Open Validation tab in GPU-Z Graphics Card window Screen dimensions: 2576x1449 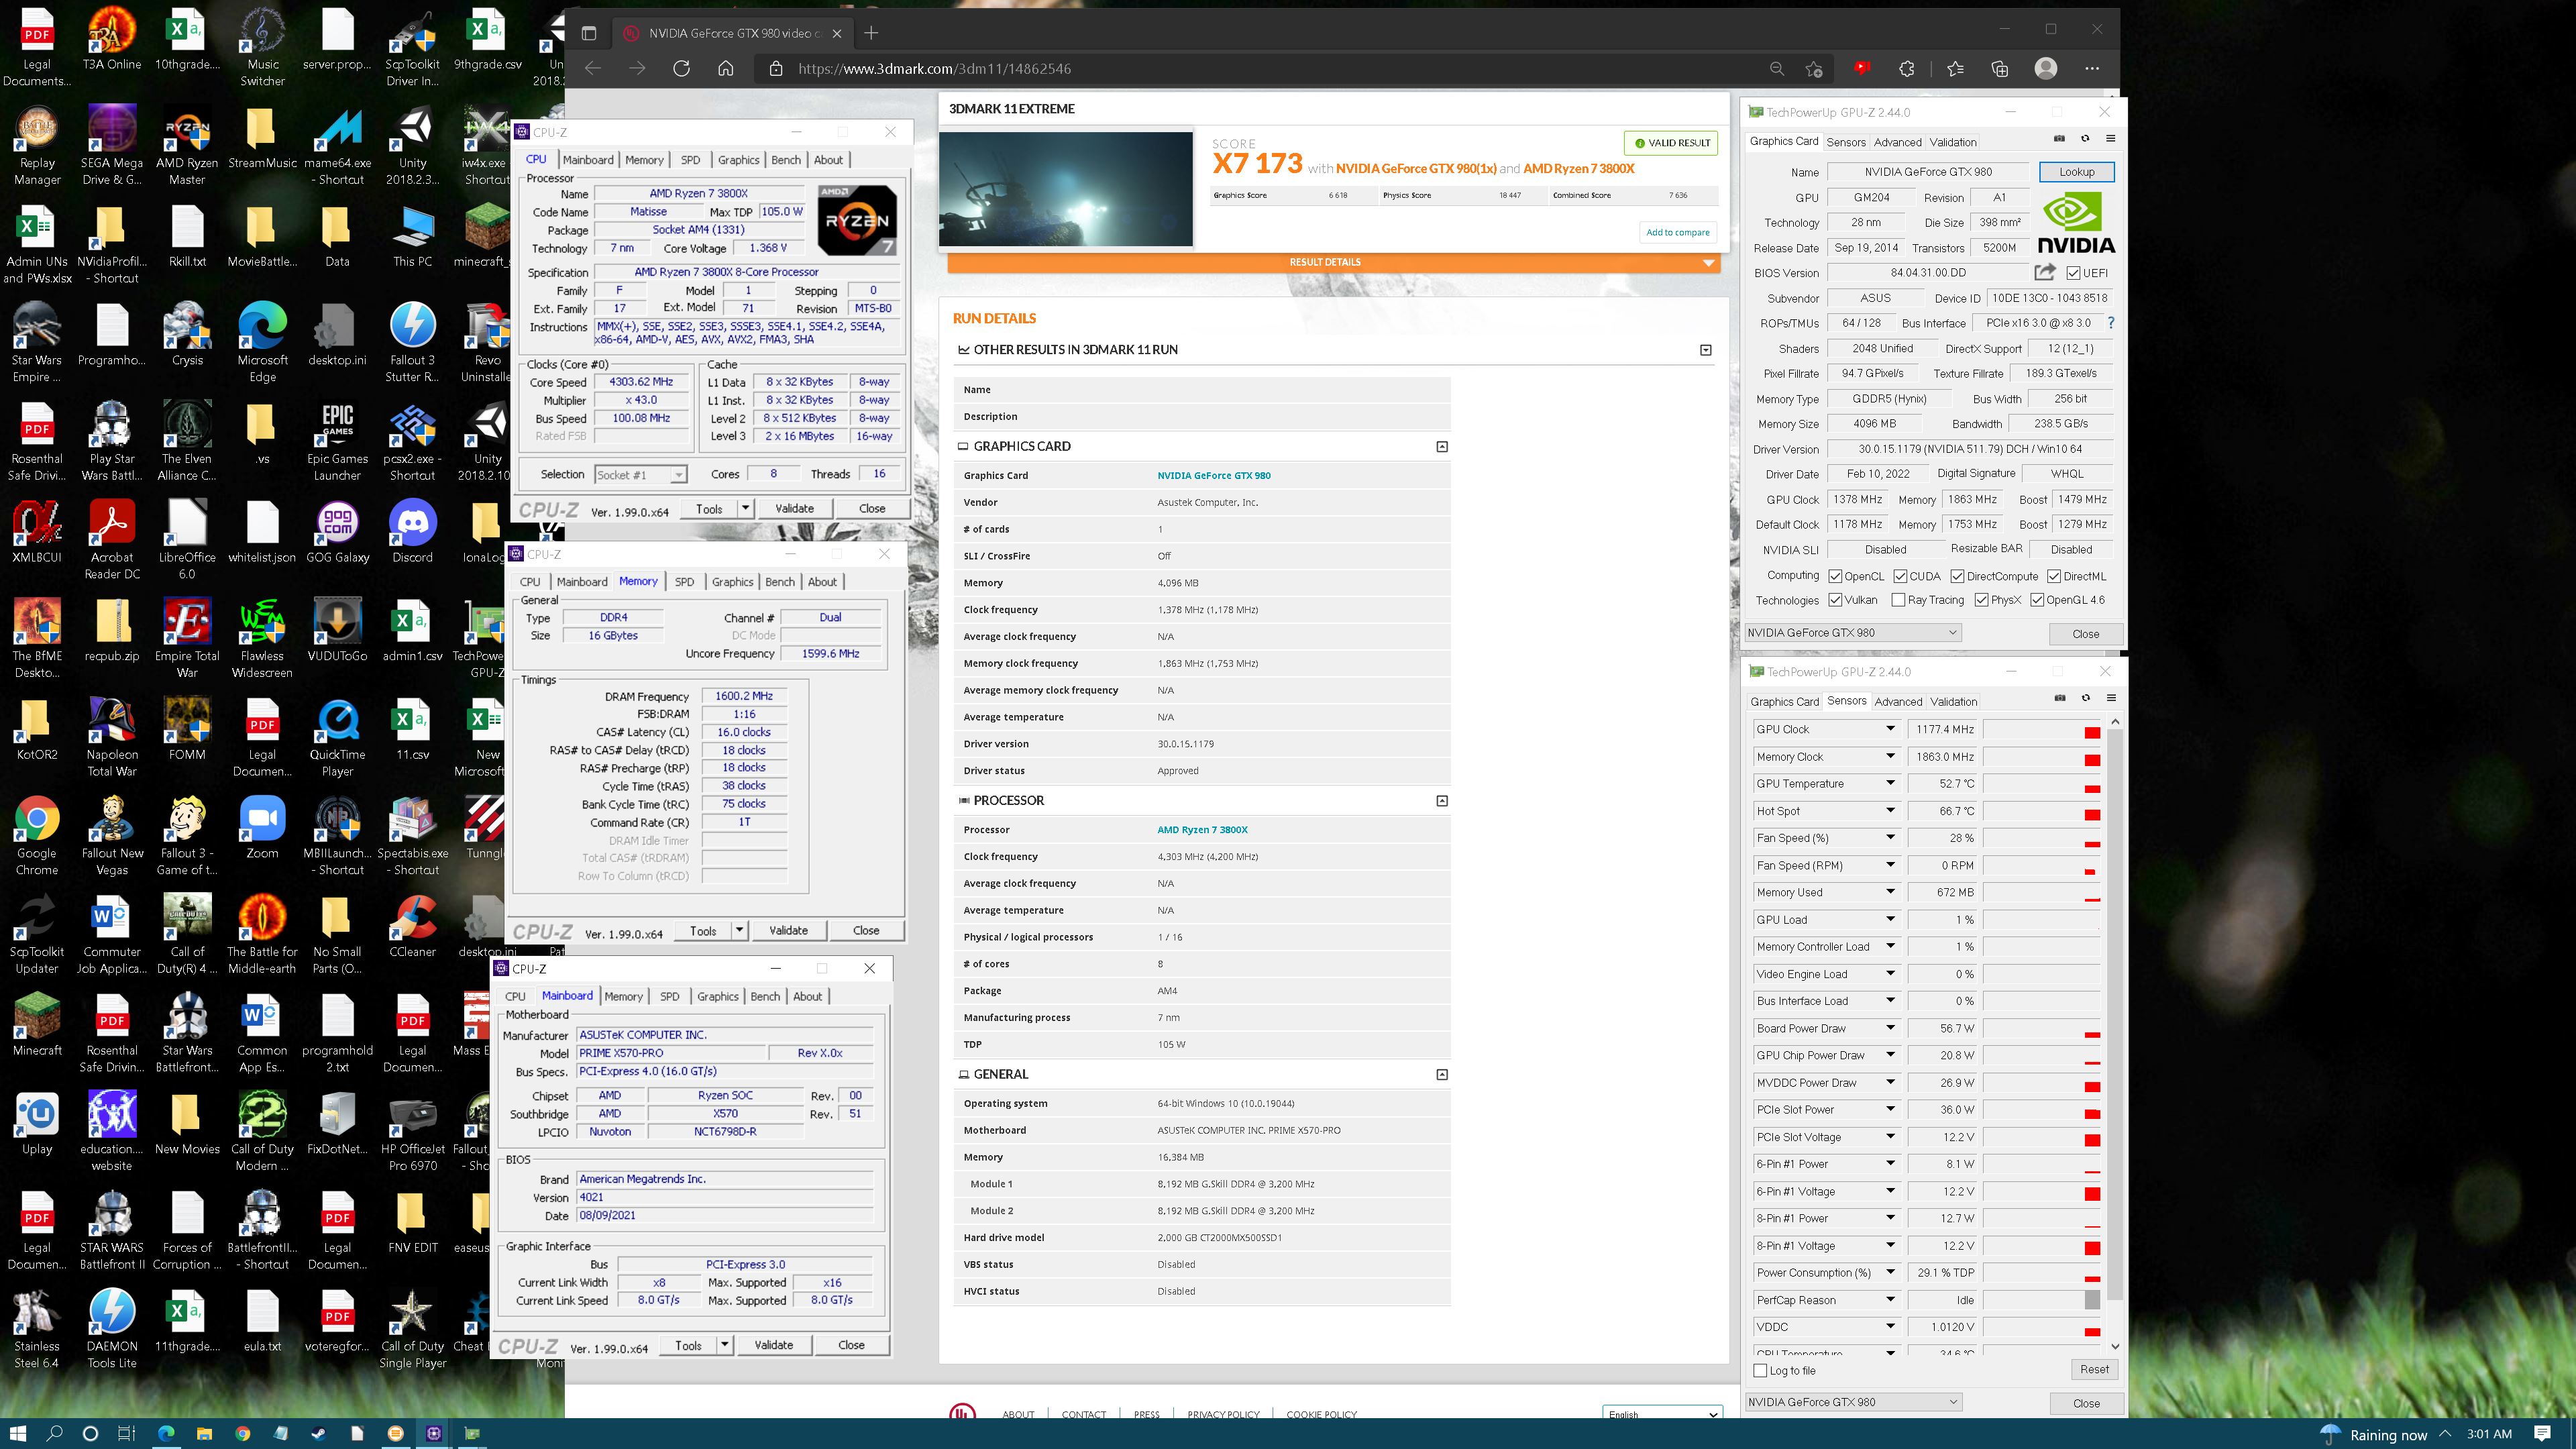tap(1953, 142)
